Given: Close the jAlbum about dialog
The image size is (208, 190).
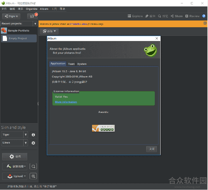Looking at the screenshot, I should tap(157, 39).
